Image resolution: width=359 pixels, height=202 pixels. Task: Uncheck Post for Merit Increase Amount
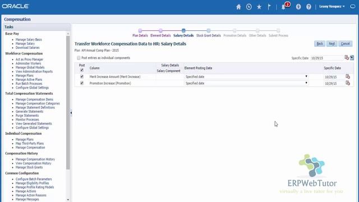[82, 76]
